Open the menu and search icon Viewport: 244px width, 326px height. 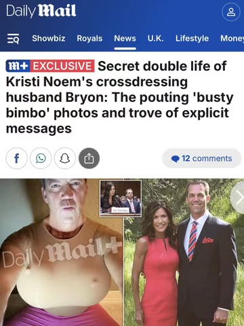(x=13, y=39)
